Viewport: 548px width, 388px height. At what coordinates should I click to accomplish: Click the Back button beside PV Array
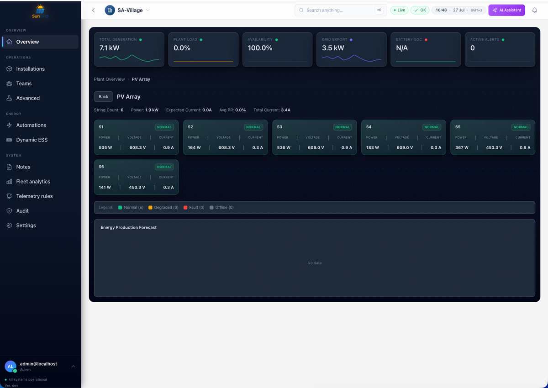tap(104, 96)
